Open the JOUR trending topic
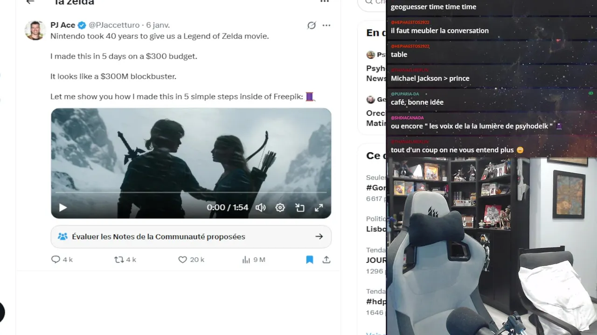This screenshot has height=335, width=597. (376, 261)
